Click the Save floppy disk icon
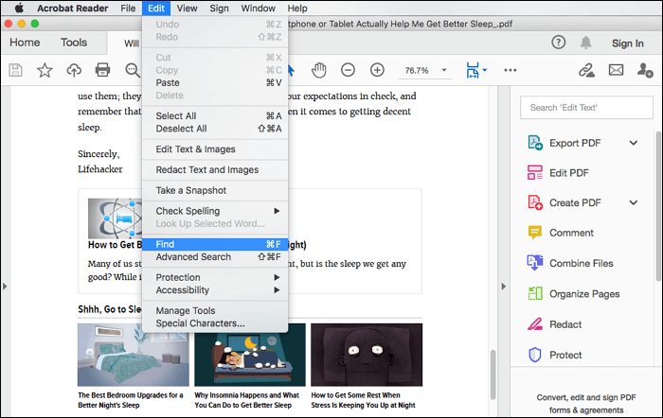Image resolution: width=663 pixels, height=418 pixels. 16,70
